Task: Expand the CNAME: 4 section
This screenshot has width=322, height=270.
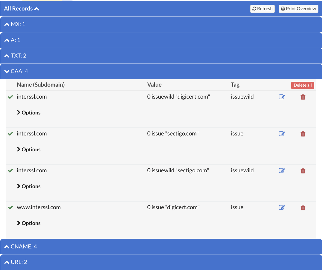Action: tap(161, 246)
